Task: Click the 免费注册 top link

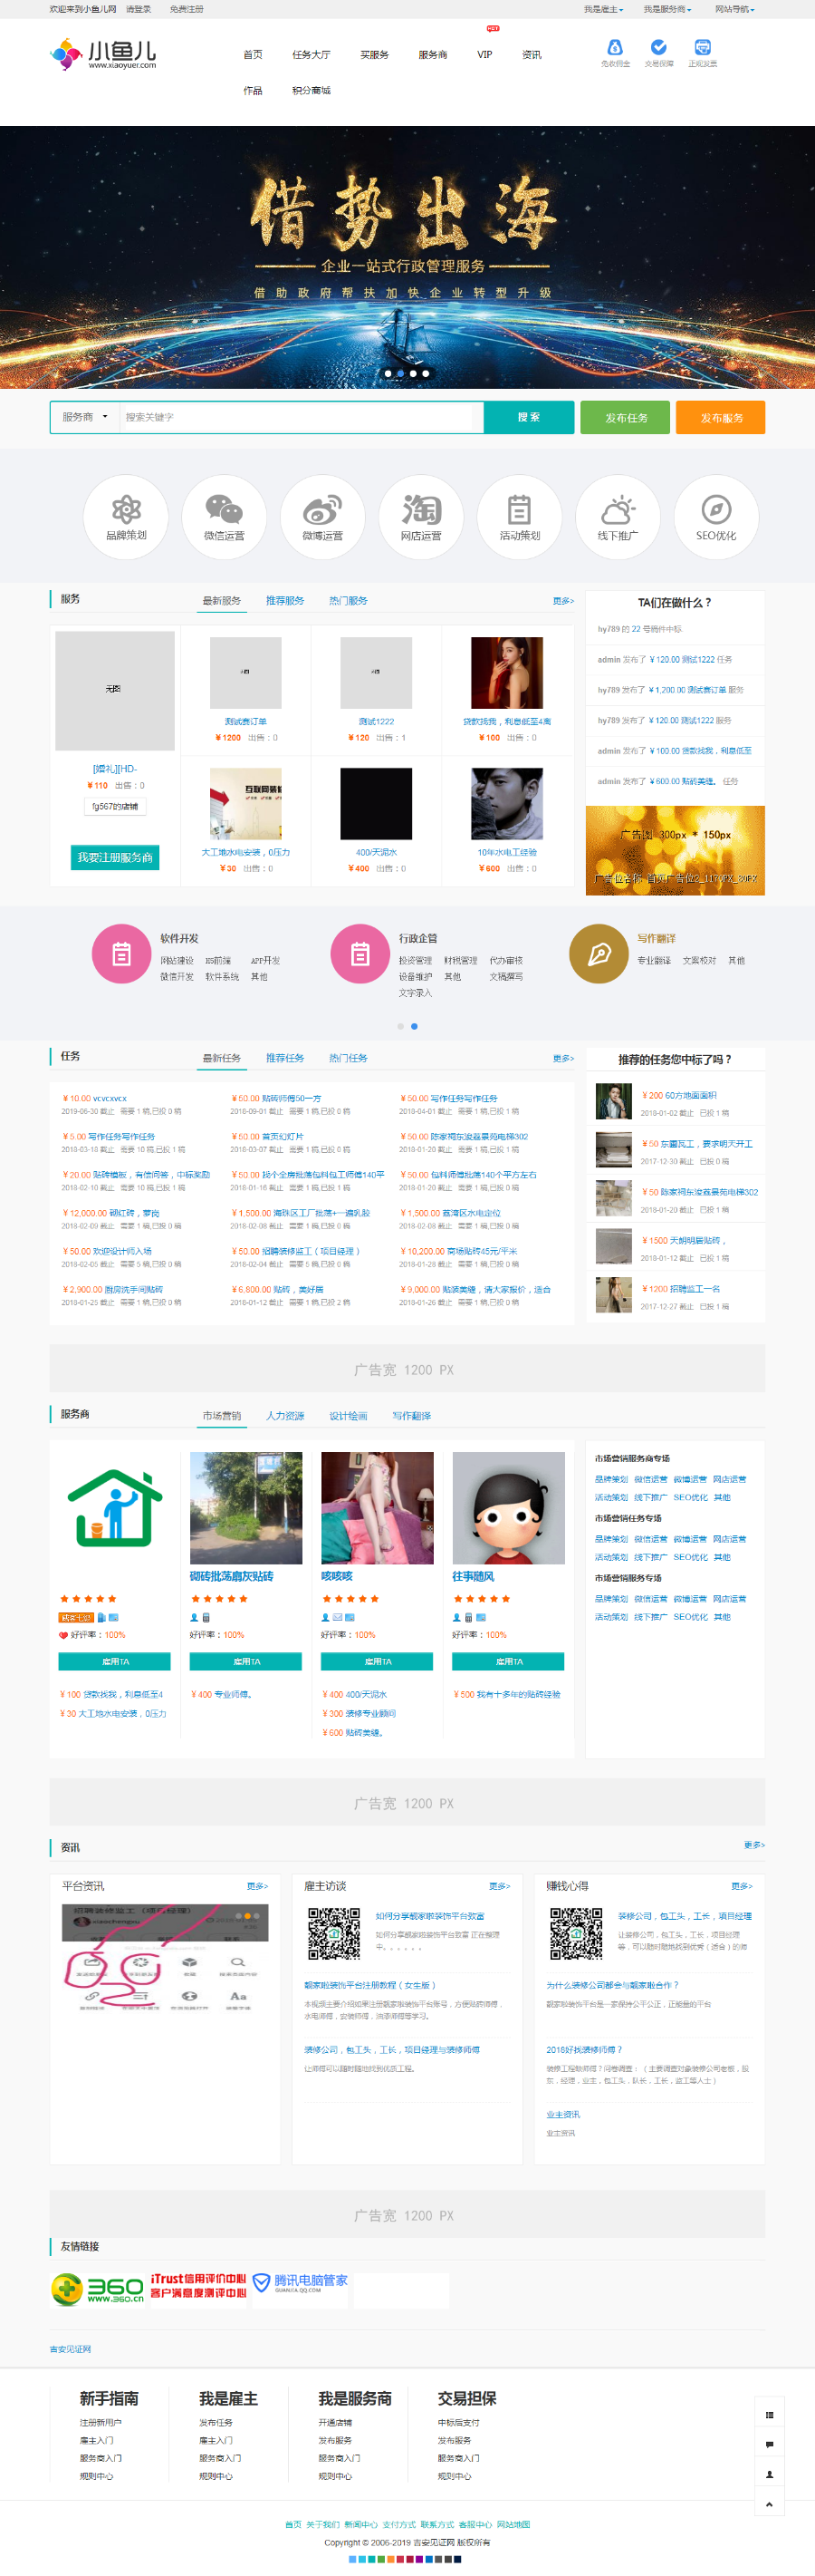Action: point(187,9)
